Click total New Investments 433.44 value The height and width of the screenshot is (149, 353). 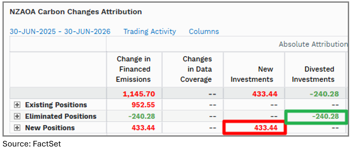[265, 94]
